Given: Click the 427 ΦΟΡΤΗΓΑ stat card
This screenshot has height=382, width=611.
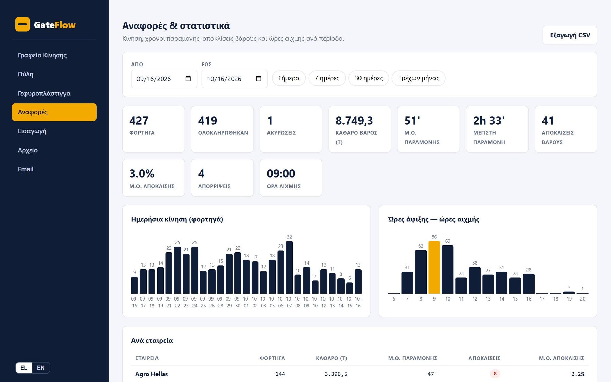Looking at the screenshot, I should (x=153, y=129).
